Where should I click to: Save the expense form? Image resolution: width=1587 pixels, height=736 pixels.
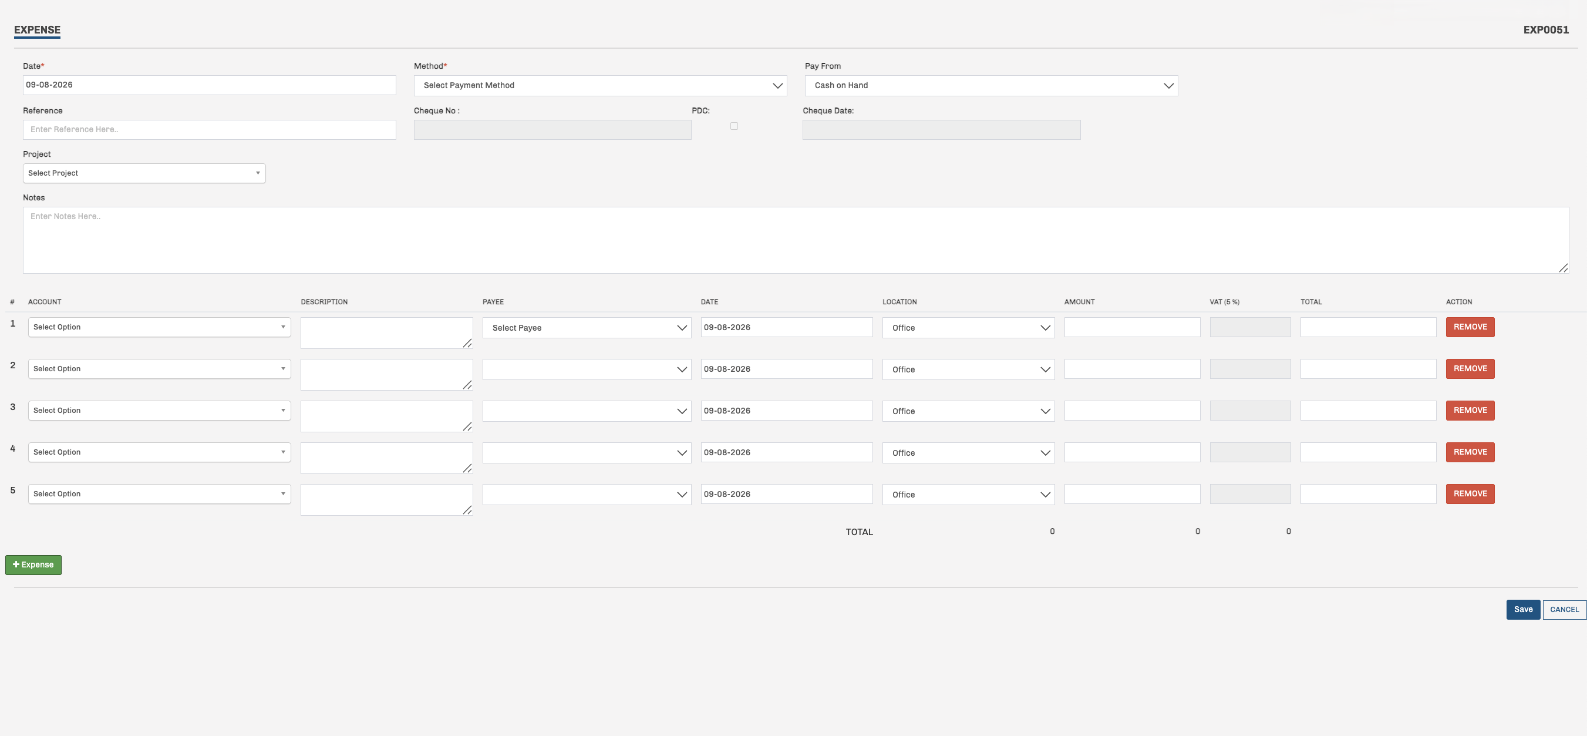tap(1523, 610)
